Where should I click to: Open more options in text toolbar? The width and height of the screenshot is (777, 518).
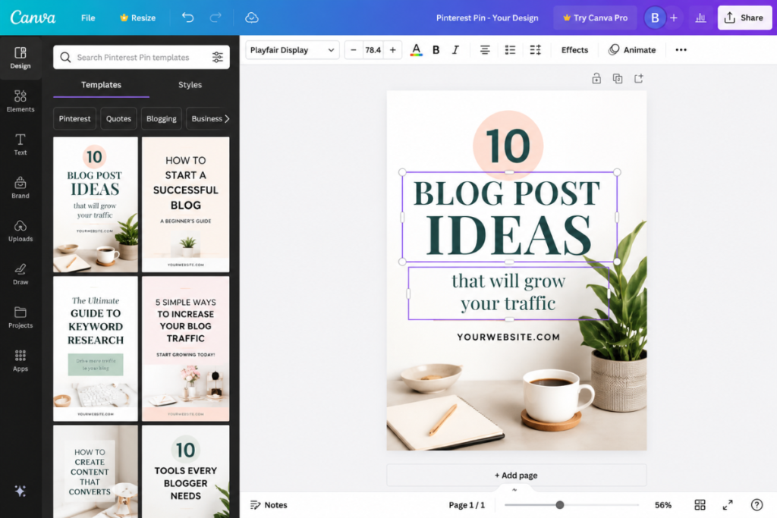pos(681,50)
